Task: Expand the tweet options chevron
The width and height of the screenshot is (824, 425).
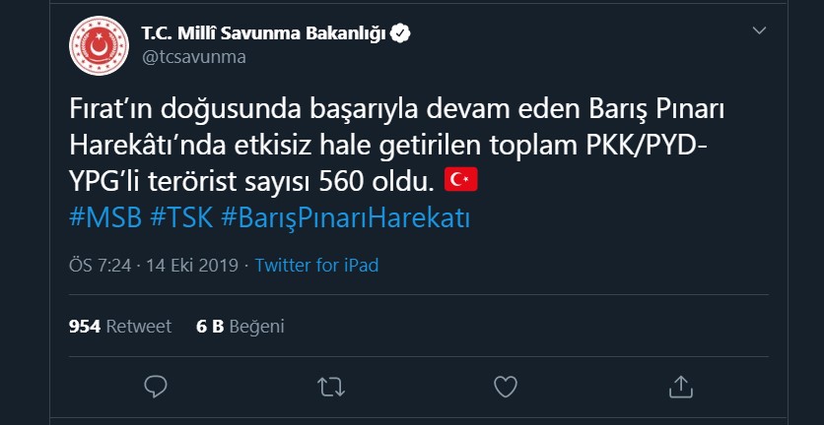Action: click(x=759, y=30)
